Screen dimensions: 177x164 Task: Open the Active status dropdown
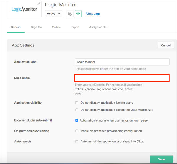(53, 14)
